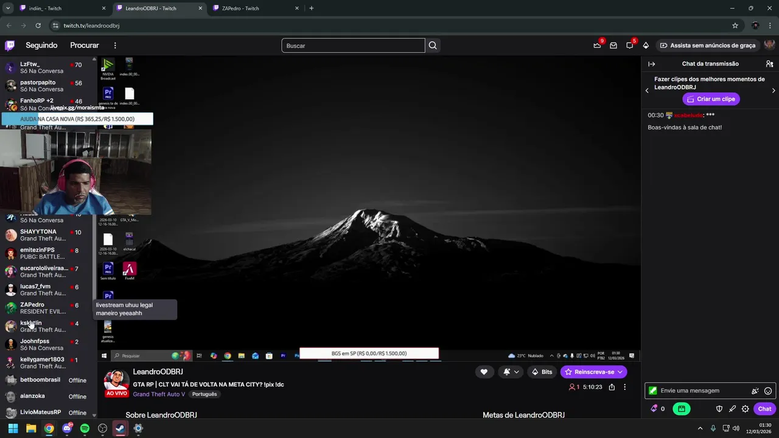
Task: Open the Seguindo page
Action: tap(41, 46)
